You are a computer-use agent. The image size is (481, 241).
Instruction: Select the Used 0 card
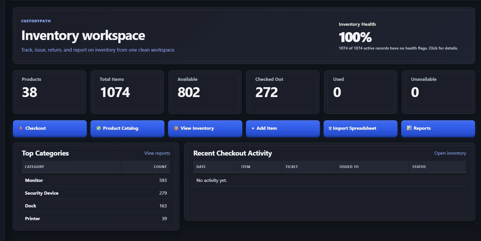pos(361,92)
